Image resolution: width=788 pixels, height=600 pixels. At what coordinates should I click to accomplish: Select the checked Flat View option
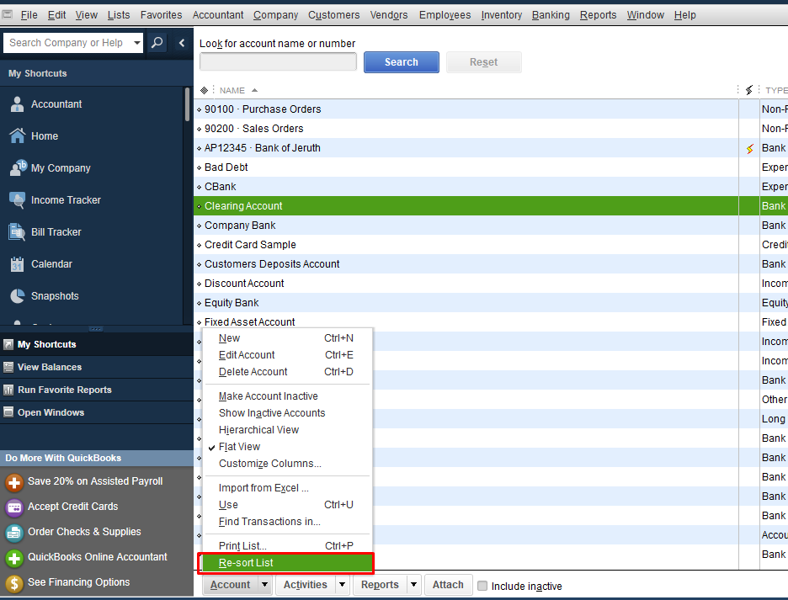tap(239, 447)
